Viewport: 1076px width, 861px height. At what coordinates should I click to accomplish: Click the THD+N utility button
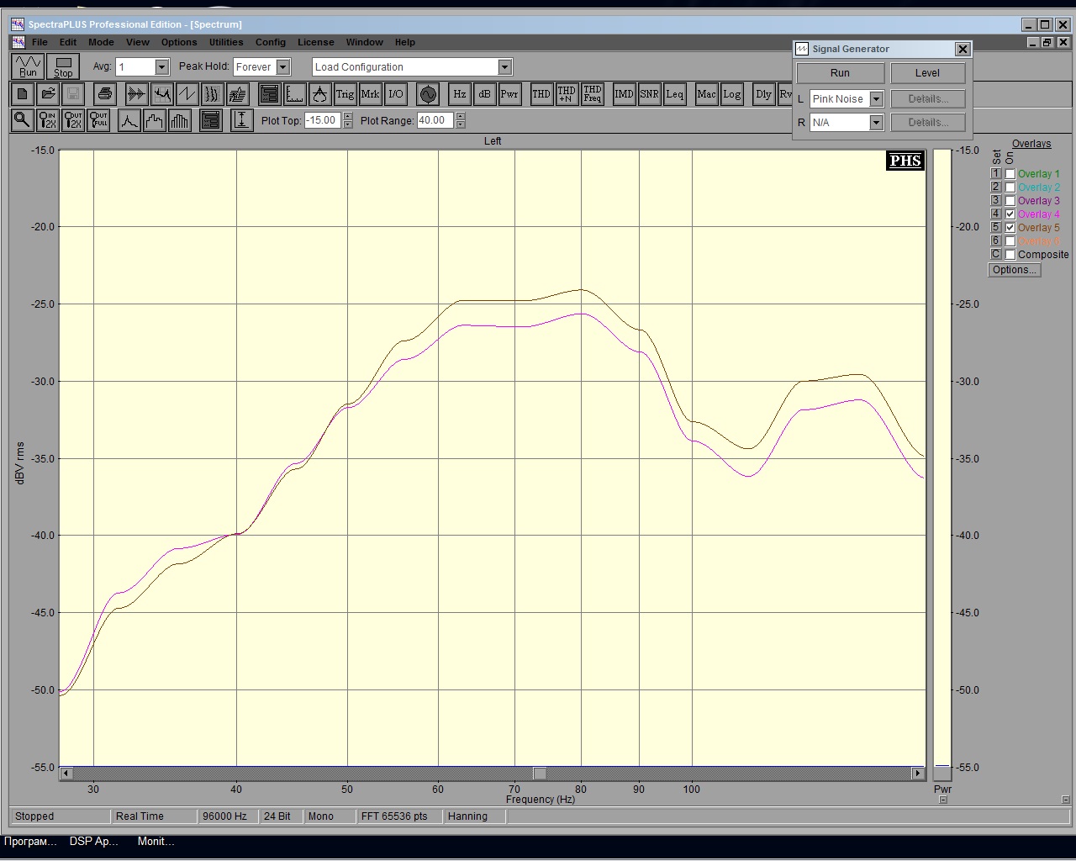point(567,94)
